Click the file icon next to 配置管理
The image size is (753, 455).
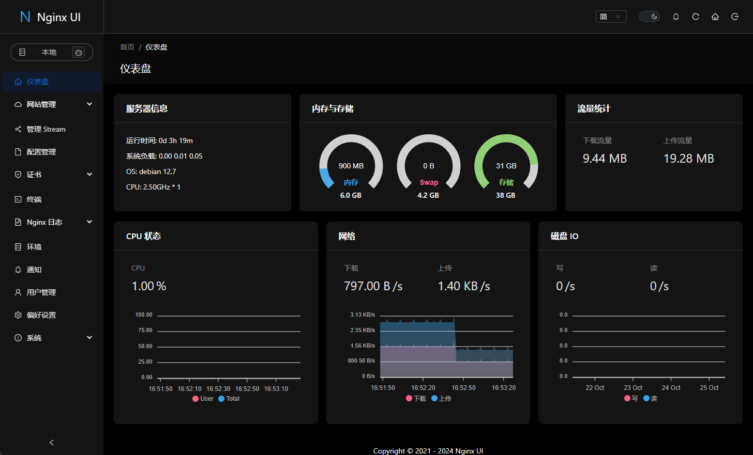tap(18, 152)
